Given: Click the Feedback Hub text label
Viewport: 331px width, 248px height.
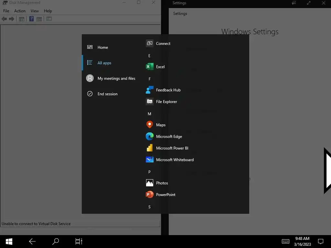Looking at the screenshot, I should pyautogui.click(x=168, y=90).
